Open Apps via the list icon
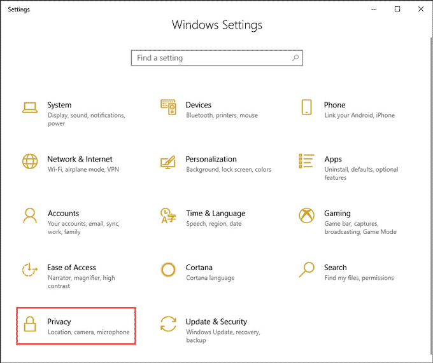The width and height of the screenshot is (433, 363). point(306,161)
